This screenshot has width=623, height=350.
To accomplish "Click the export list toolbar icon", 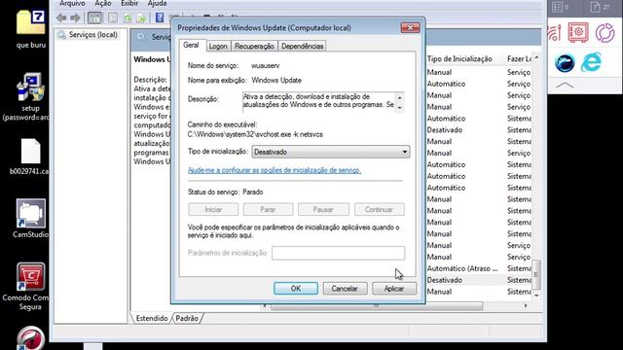I will (142, 17).
